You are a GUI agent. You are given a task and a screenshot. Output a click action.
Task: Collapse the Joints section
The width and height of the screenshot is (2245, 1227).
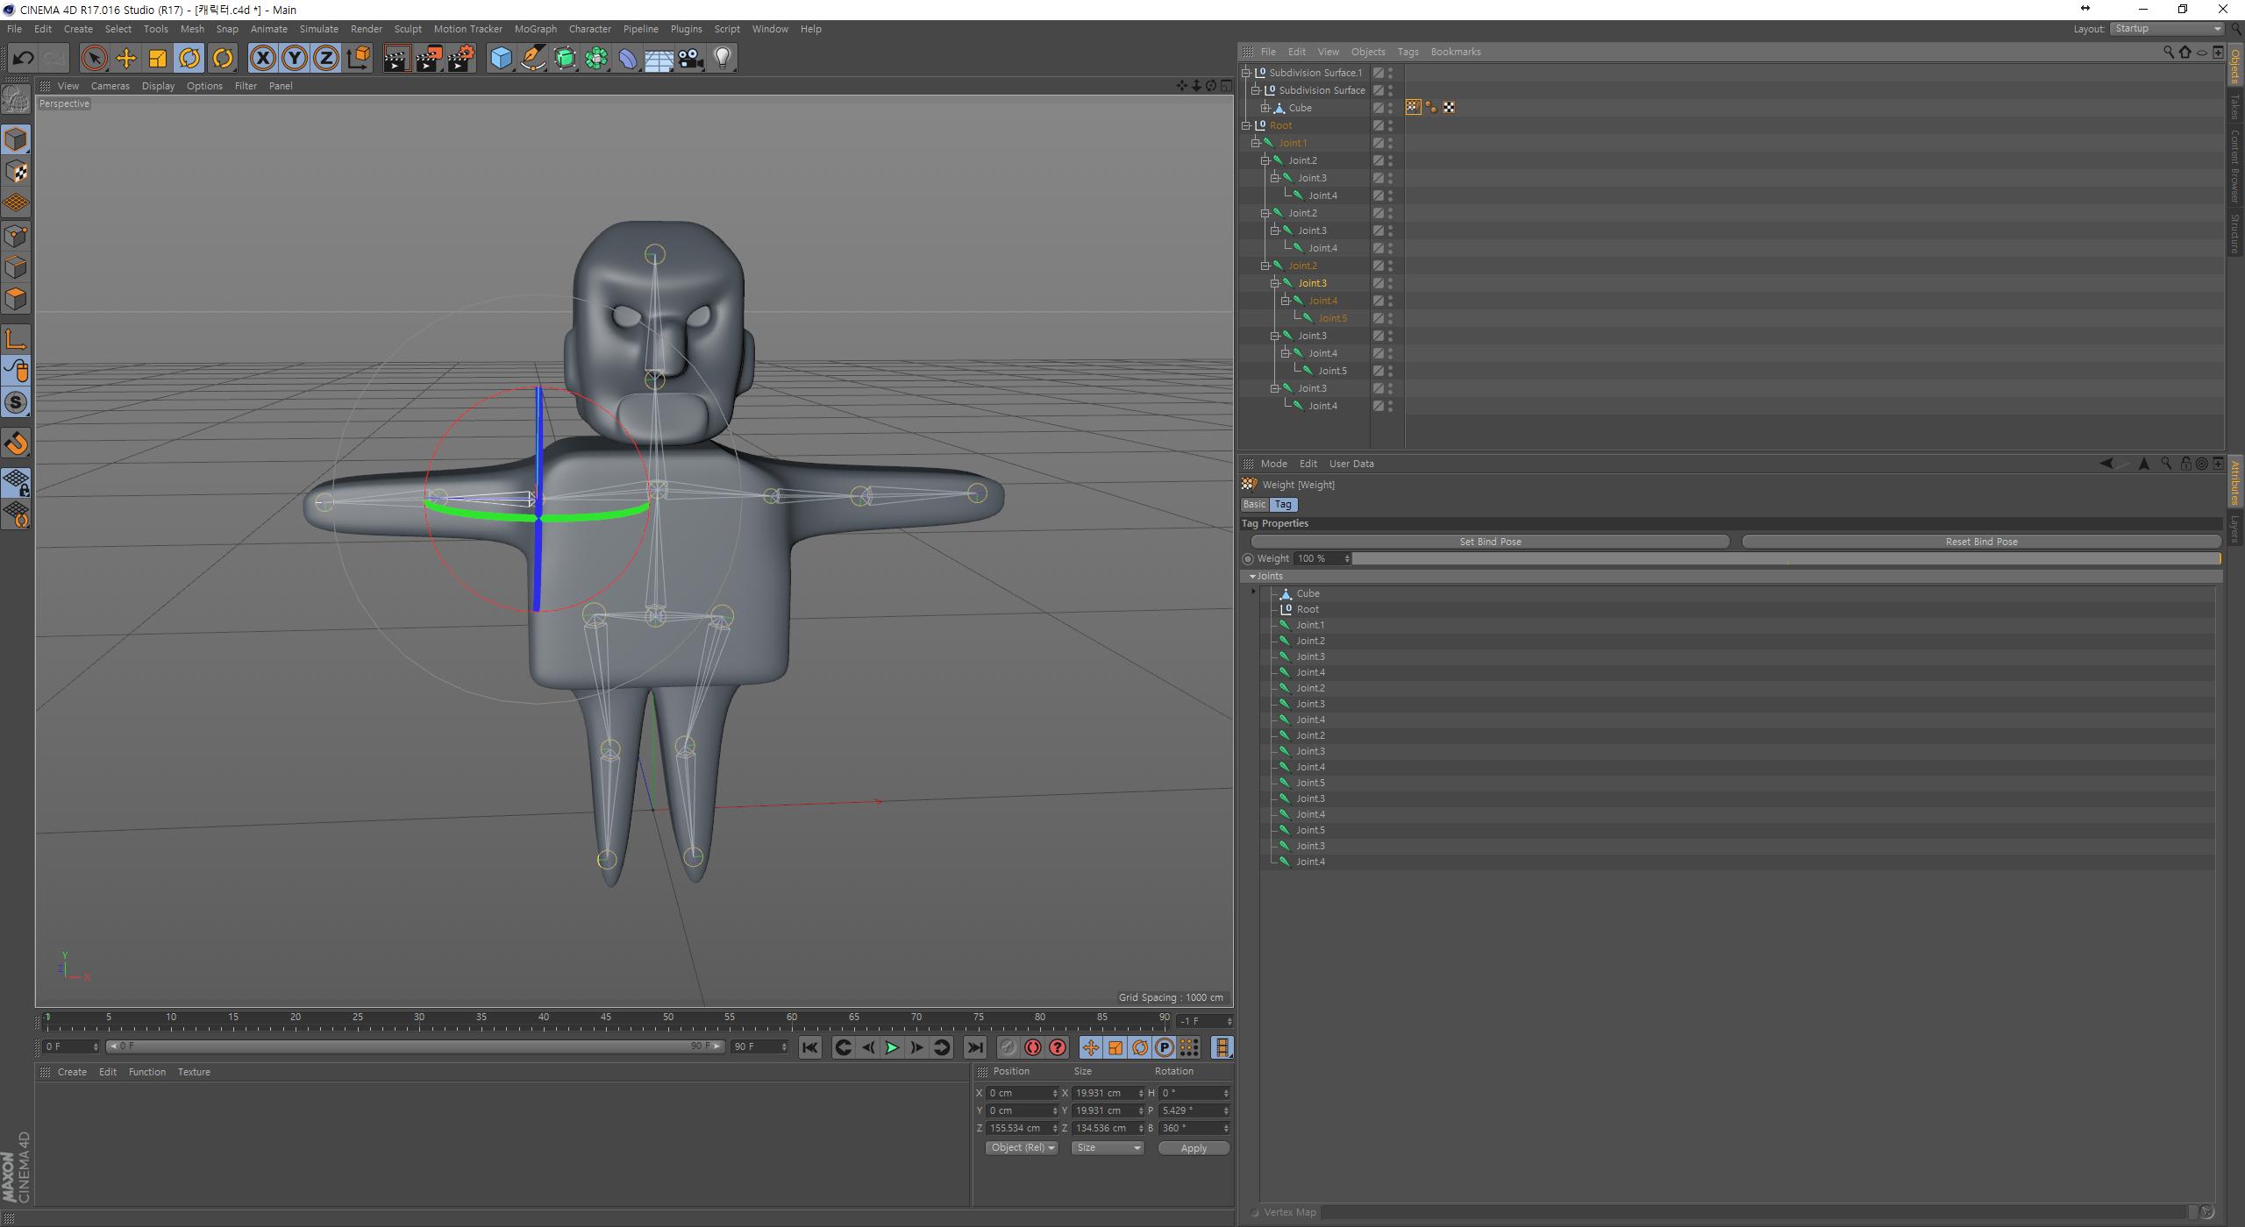(x=1252, y=577)
